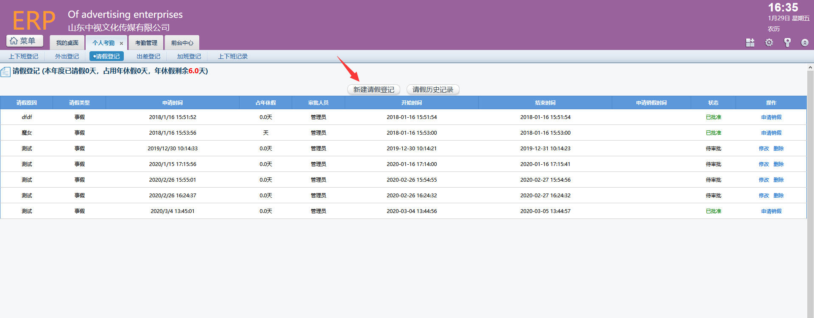Click the add-widgets grid icon in header
814x318 pixels.
(750, 42)
